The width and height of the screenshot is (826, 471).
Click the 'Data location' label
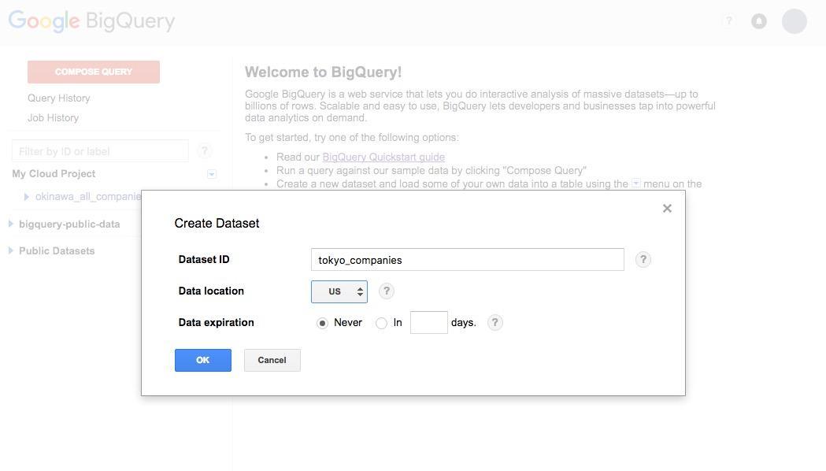211,291
